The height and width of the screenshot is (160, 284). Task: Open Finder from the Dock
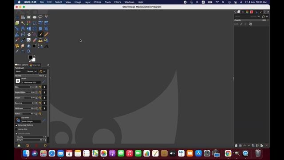coord(26,153)
